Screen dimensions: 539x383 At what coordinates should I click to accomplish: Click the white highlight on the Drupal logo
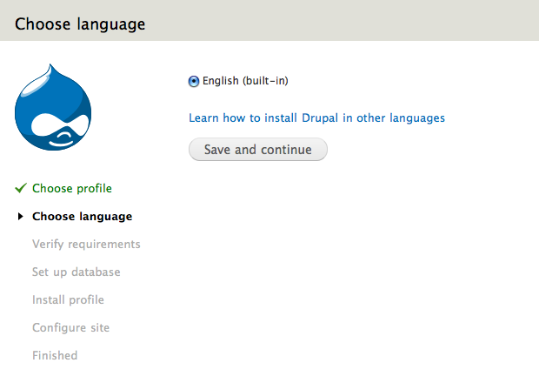click(x=35, y=88)
